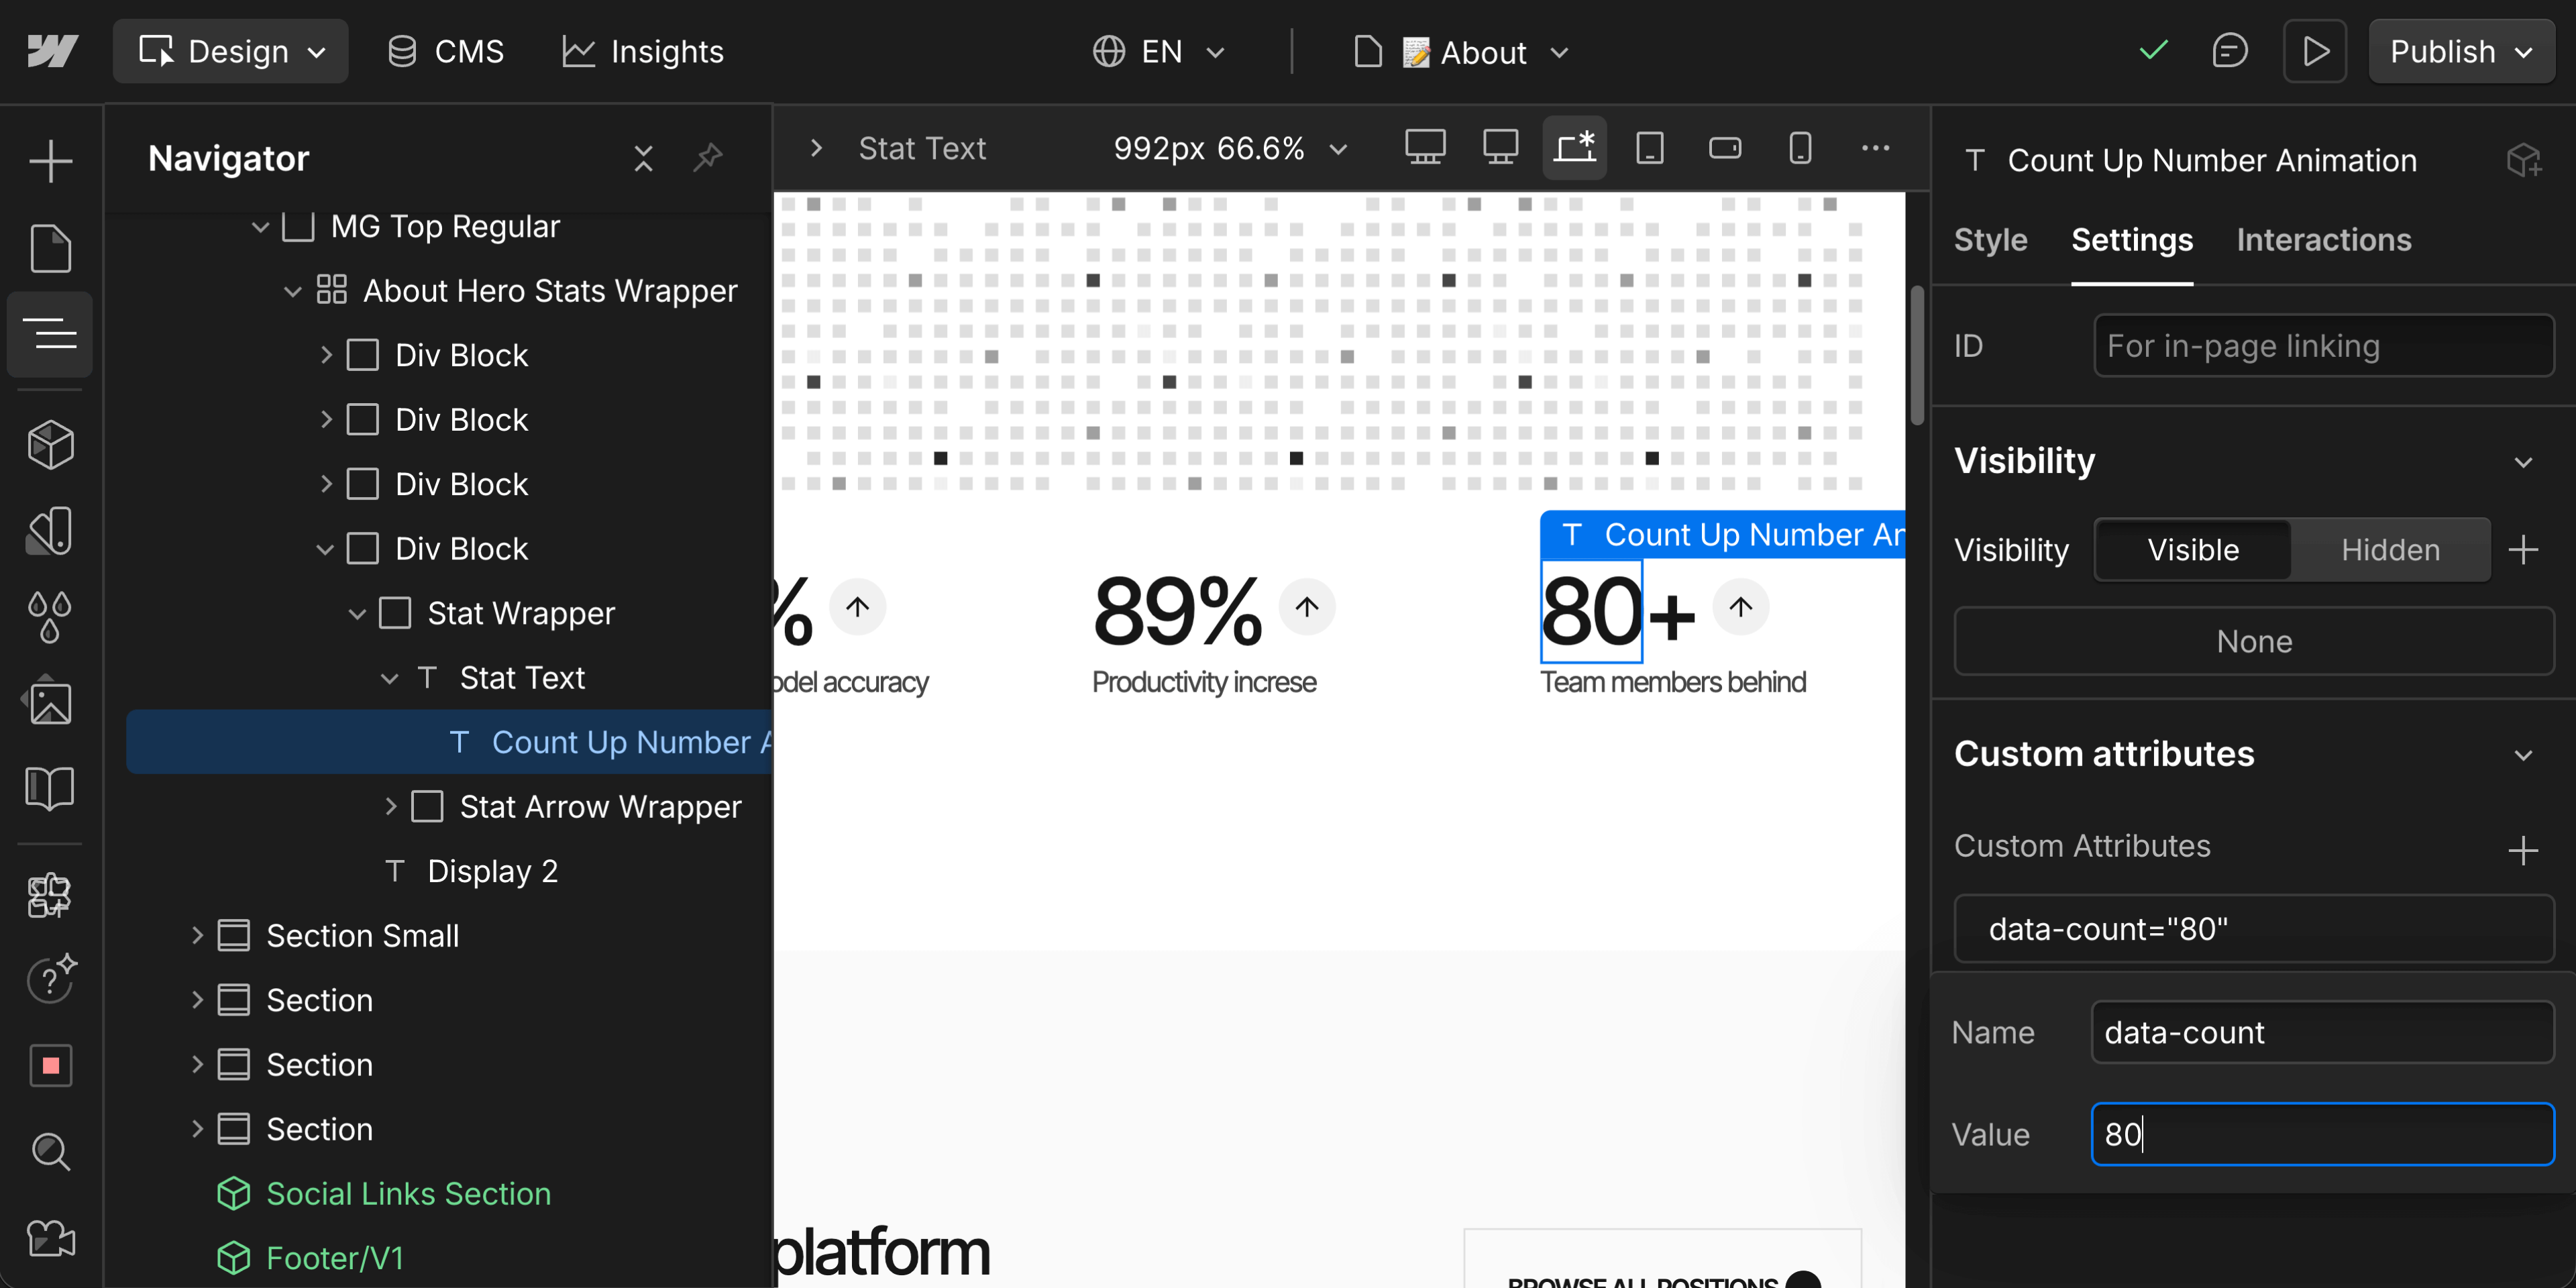Select the mobile portrait breakpoint
2576x1288 pixels.
point(1800,147)
